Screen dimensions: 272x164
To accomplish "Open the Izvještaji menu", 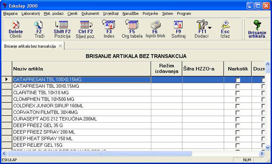I will point(111,14).
